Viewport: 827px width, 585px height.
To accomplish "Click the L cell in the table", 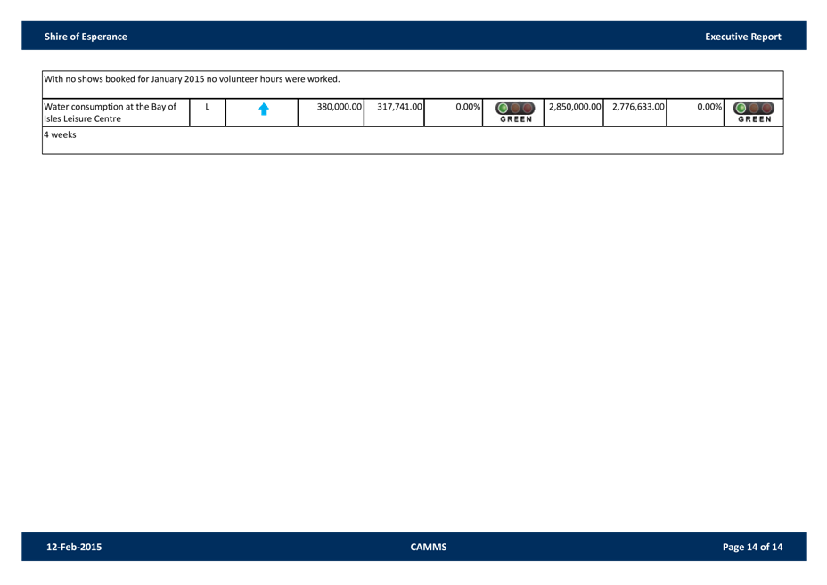I will click(207, 107).
